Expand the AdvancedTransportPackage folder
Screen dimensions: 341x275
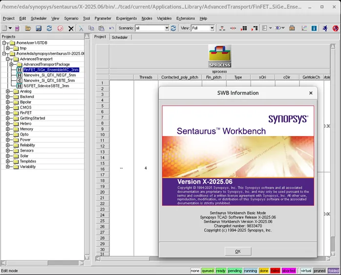[11, 65]
